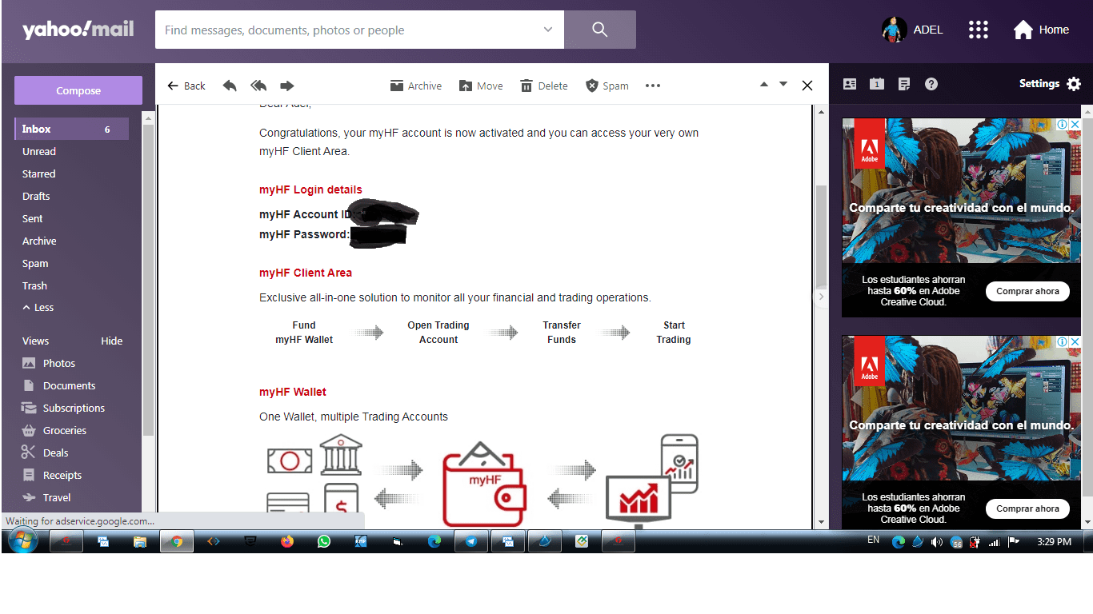Open AdChoices info icon on top ad
1093x614 pixels.
click(1063, 124)
